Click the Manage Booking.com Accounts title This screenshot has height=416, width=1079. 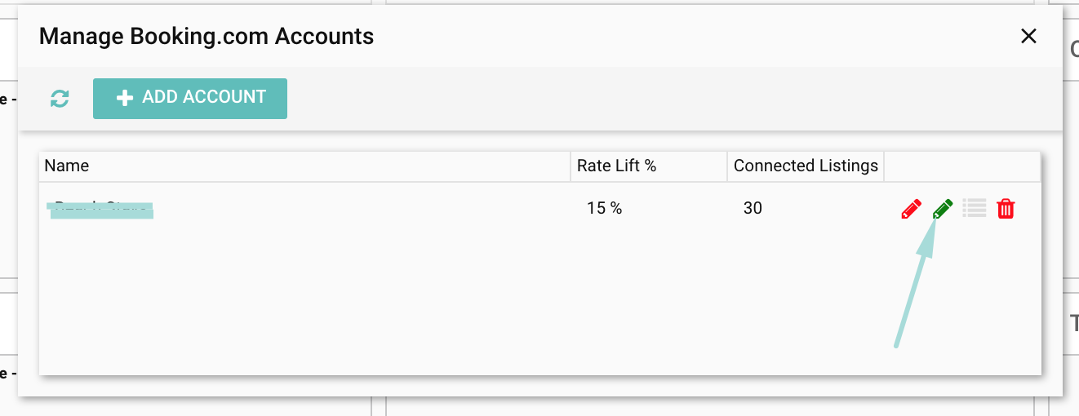pyautogui.click(x=206, y=37)
